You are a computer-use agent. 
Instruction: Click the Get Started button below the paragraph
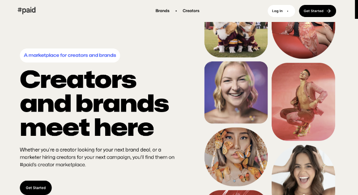(x=36, y=188)
